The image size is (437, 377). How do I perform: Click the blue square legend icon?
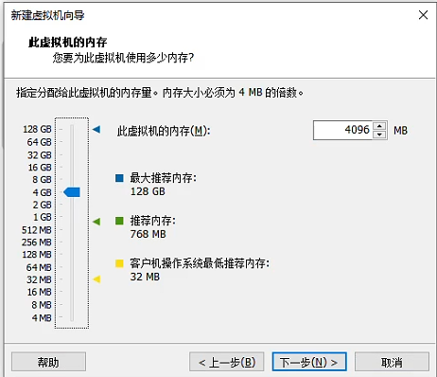click(119, 178)
